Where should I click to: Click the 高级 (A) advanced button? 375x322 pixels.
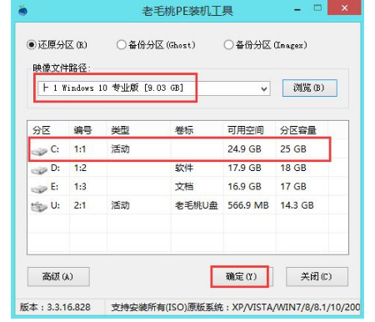tap(58, 276)
